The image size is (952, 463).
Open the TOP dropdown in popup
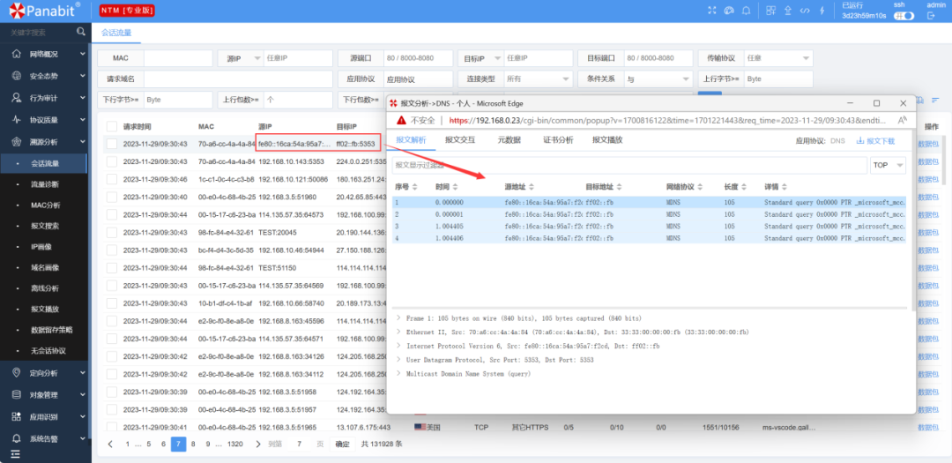point(888,165)
